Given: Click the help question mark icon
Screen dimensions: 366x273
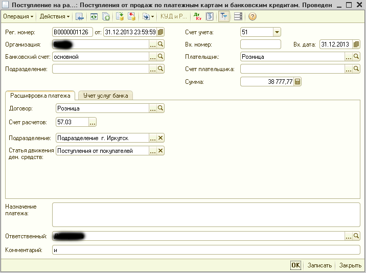Looking at the screenshot, I should click(253, 16).
